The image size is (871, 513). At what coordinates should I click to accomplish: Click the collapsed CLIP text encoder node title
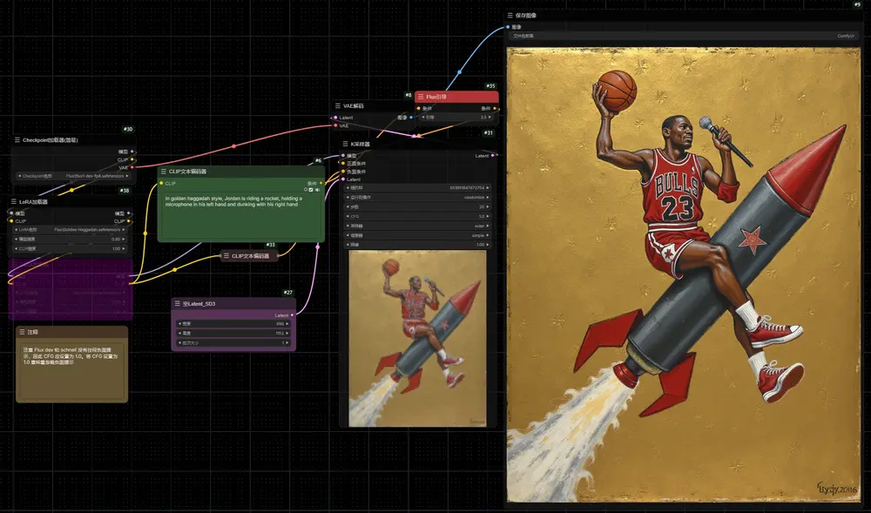coord(250,256)
